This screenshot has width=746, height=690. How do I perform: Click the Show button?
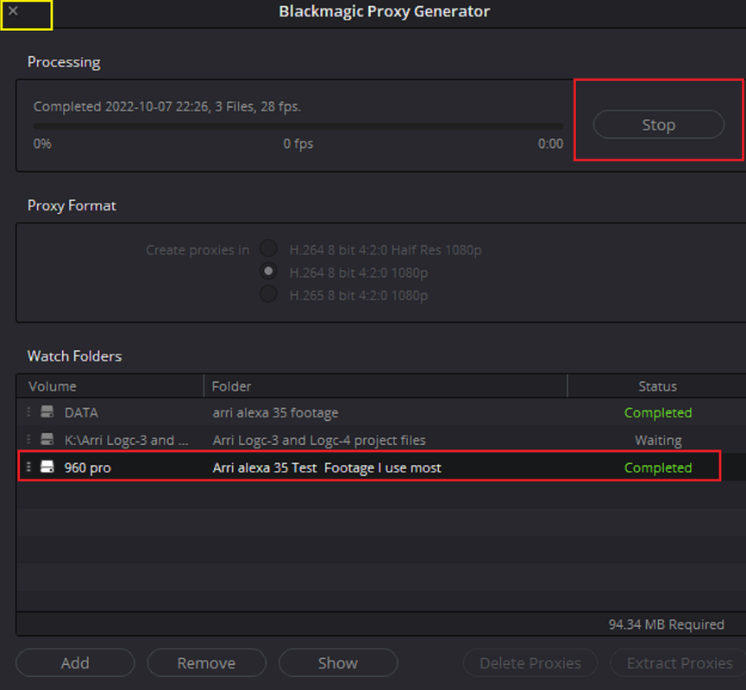[338, 662]
